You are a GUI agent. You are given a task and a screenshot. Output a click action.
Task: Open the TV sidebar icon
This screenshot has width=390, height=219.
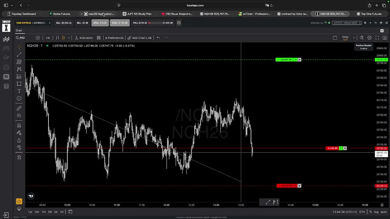[x=6, y=77]
